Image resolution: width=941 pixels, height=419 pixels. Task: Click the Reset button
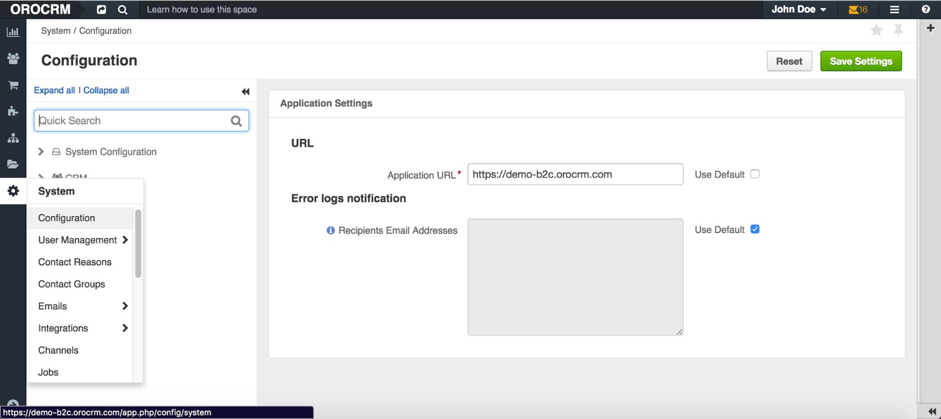789,61
